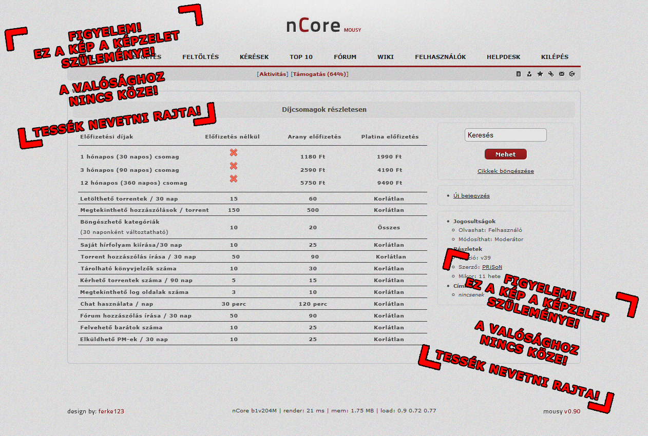Screen dimensions: 648x436
Task: Click the Díjcsomagok részletesen heading
Action: pyautogui.click(x=324, y=110)
